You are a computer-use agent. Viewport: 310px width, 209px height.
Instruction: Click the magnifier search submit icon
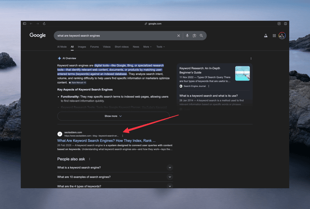coord(201,35)
